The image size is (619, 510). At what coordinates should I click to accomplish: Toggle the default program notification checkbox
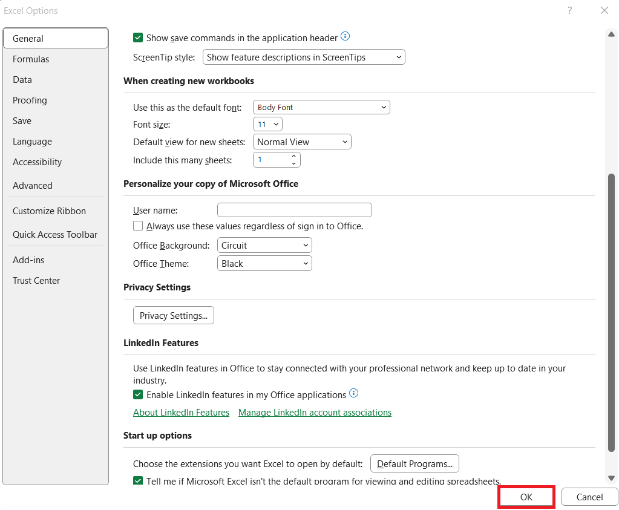138,481
